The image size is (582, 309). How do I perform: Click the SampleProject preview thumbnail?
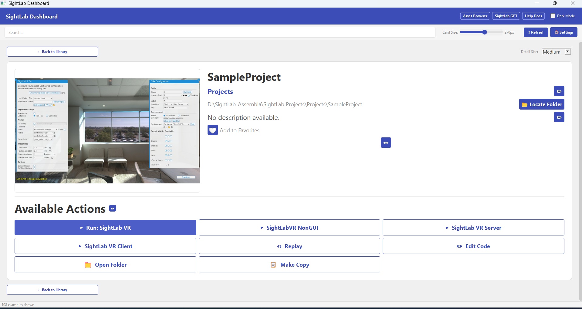pyautogui.click(x=107, y=131)
